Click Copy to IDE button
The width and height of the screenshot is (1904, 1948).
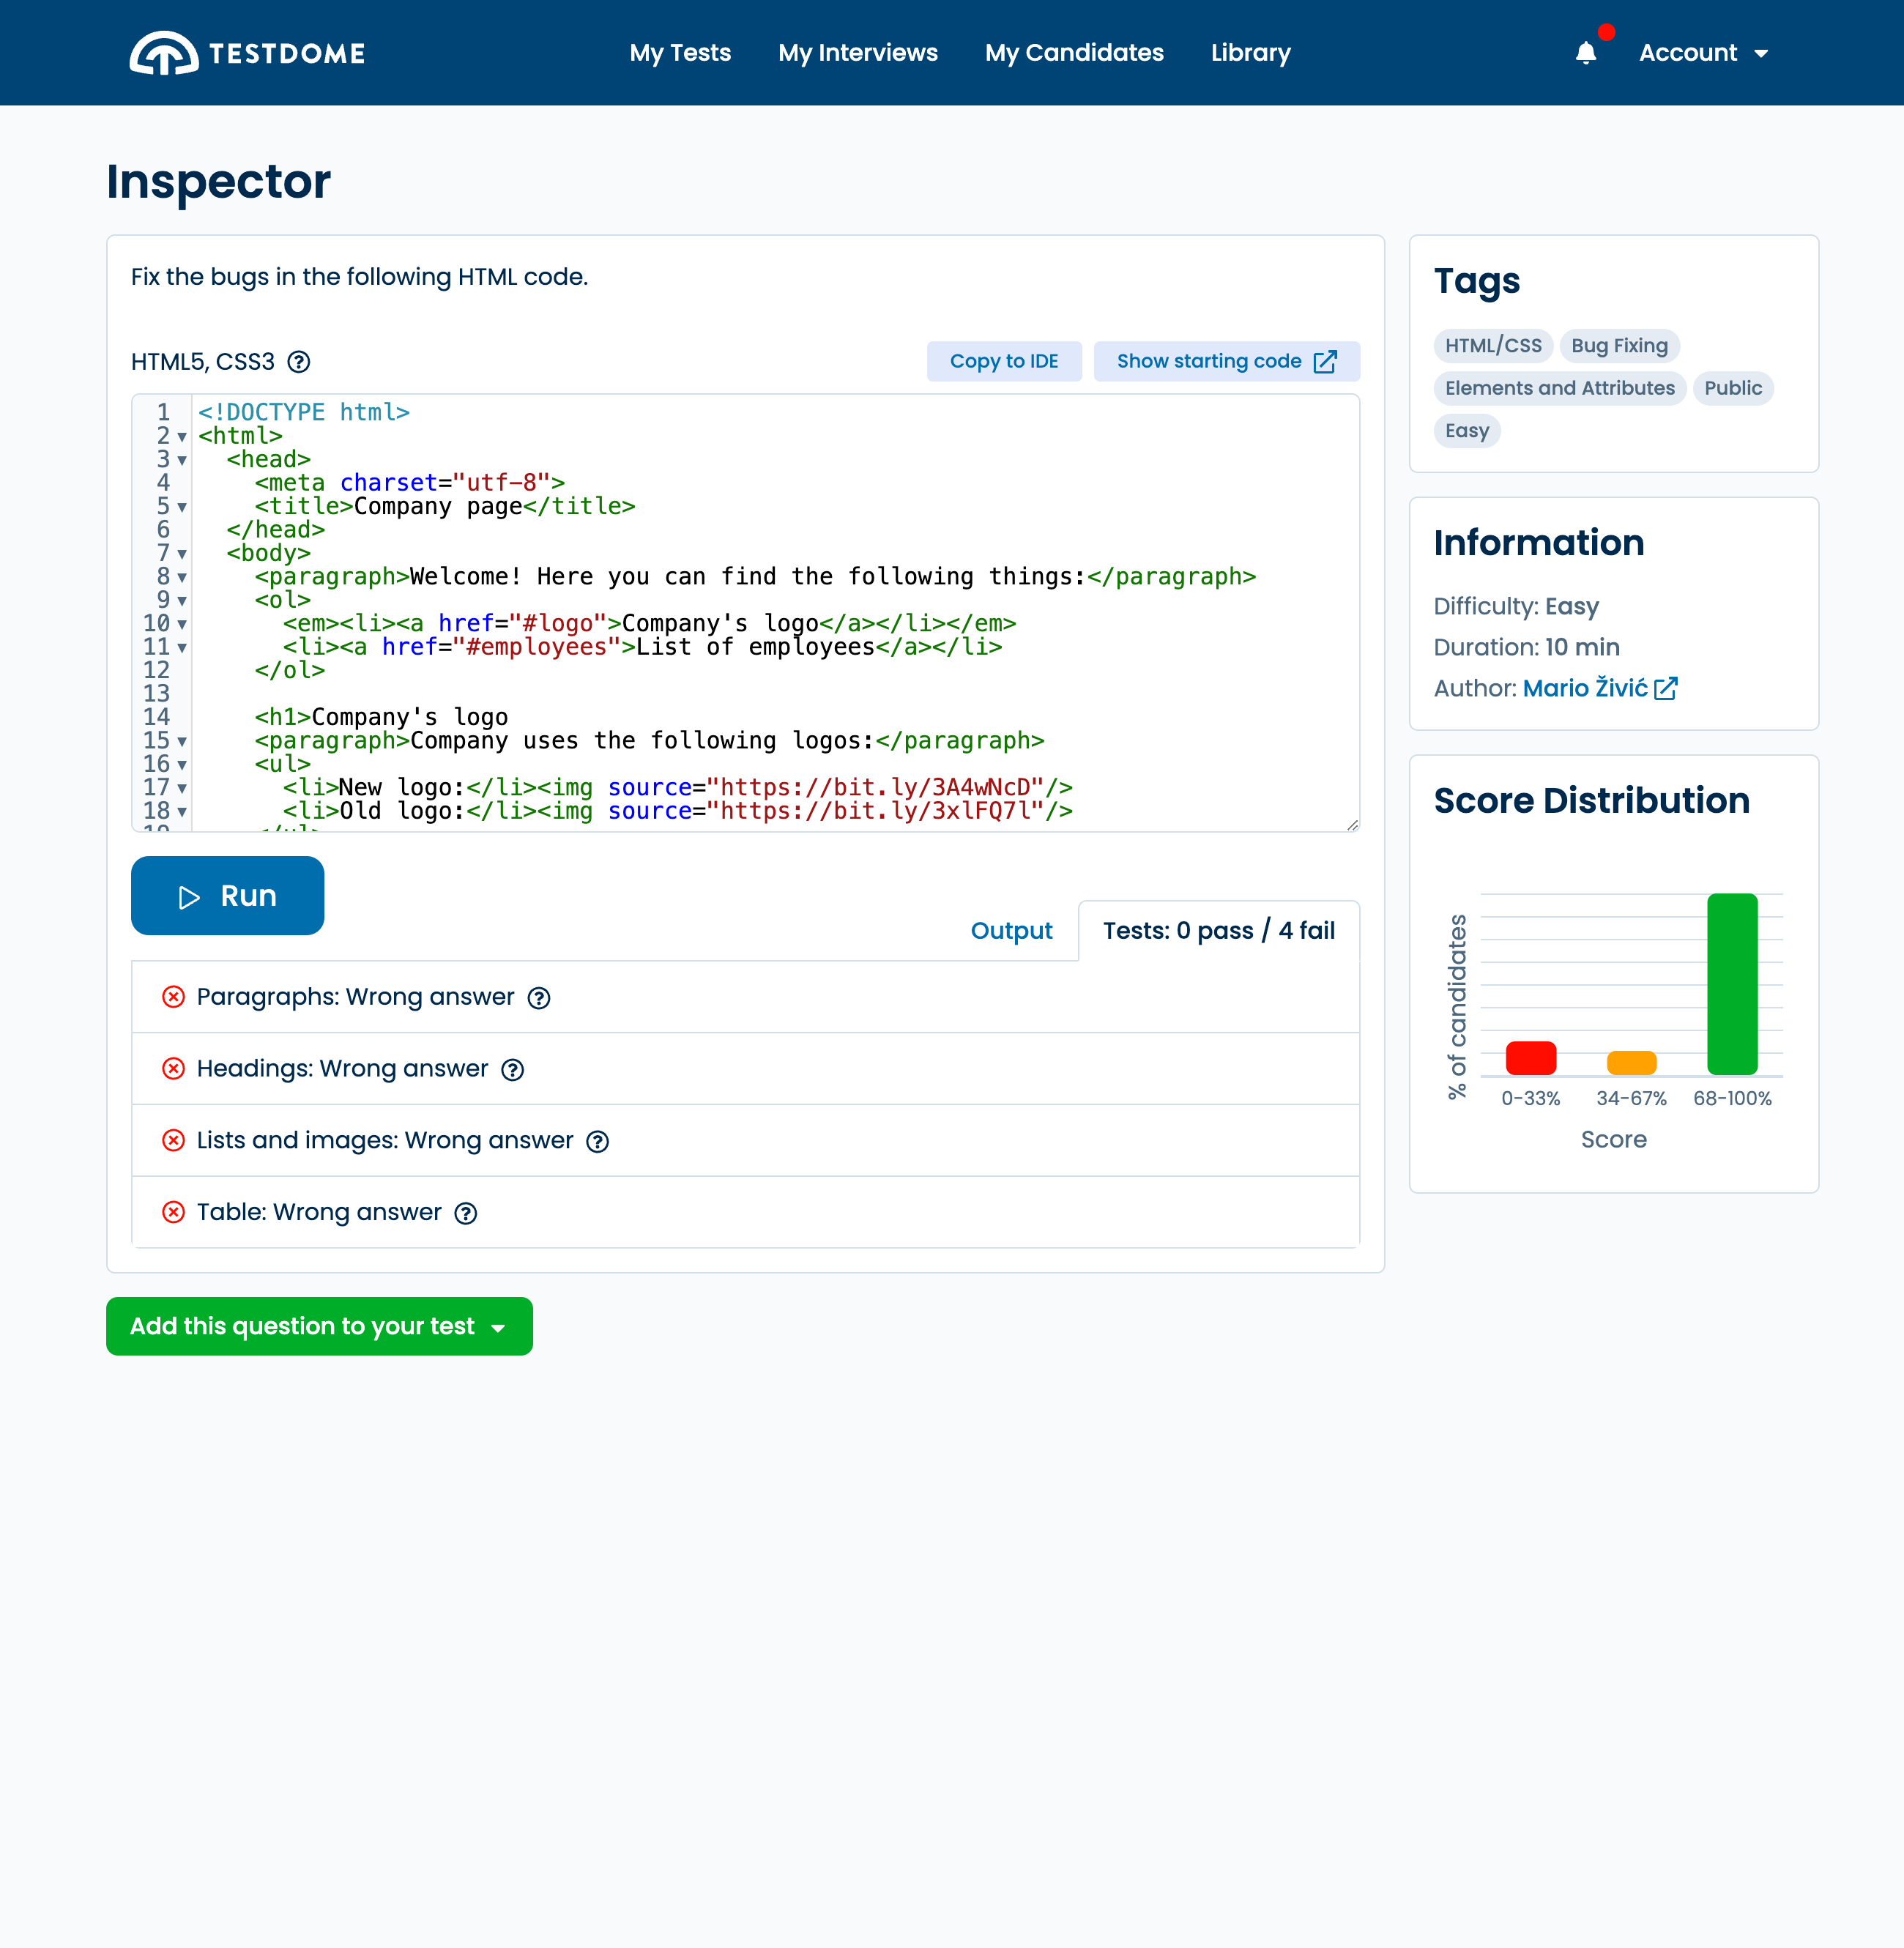tap(1003, 361)
